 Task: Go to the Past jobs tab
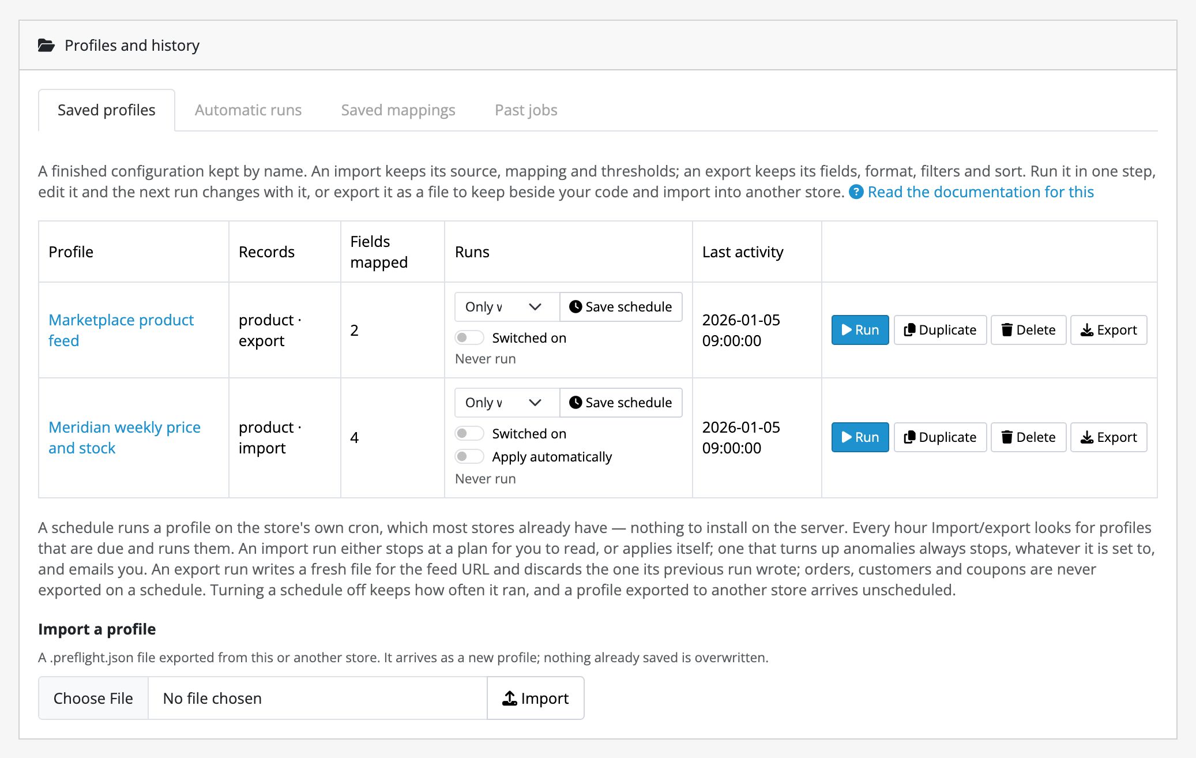point(526,110)
